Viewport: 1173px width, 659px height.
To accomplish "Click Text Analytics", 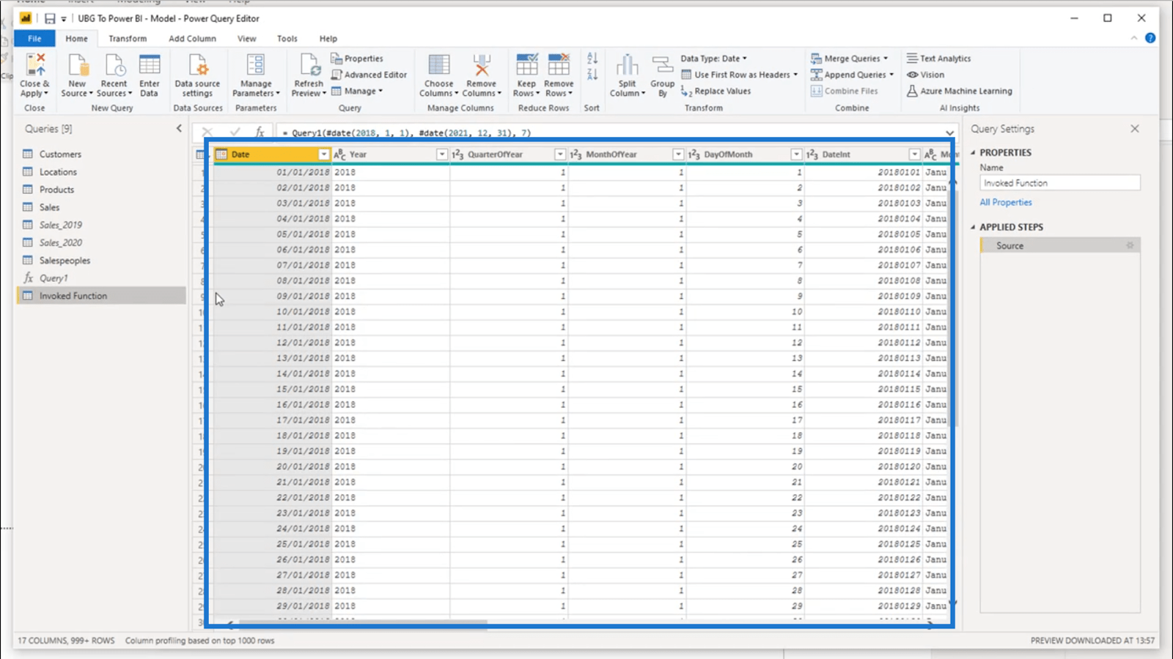I will 939,59.
